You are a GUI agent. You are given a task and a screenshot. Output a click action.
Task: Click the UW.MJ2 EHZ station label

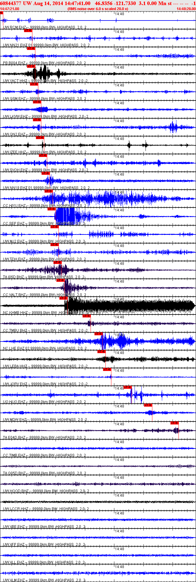tap(14, 241)
